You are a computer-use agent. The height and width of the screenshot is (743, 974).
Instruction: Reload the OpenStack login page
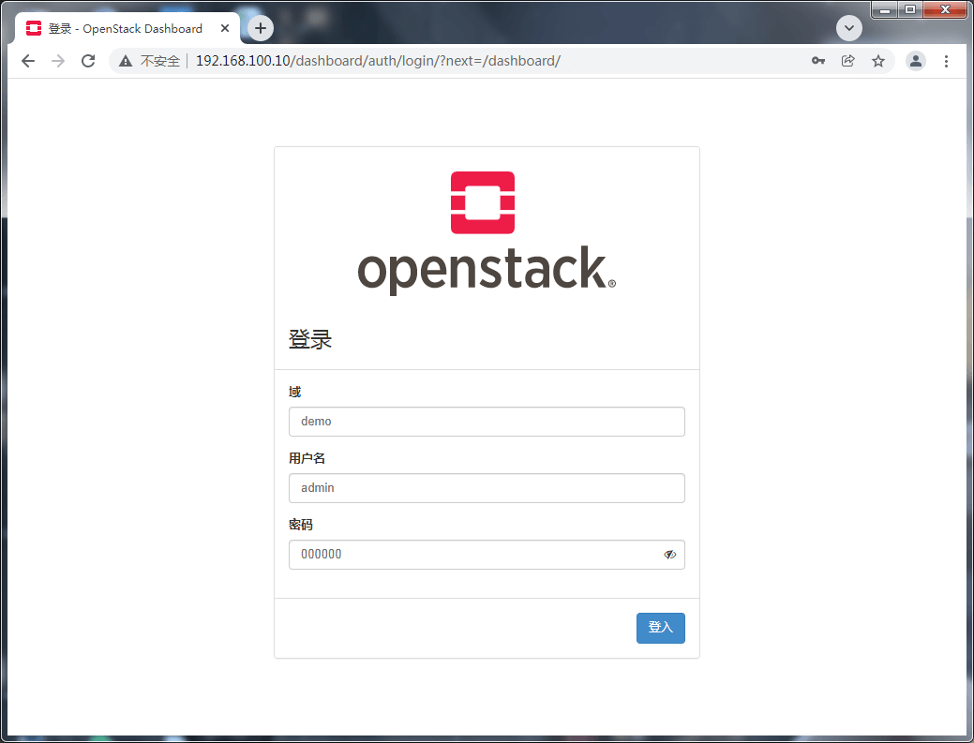tap(88, 61)
